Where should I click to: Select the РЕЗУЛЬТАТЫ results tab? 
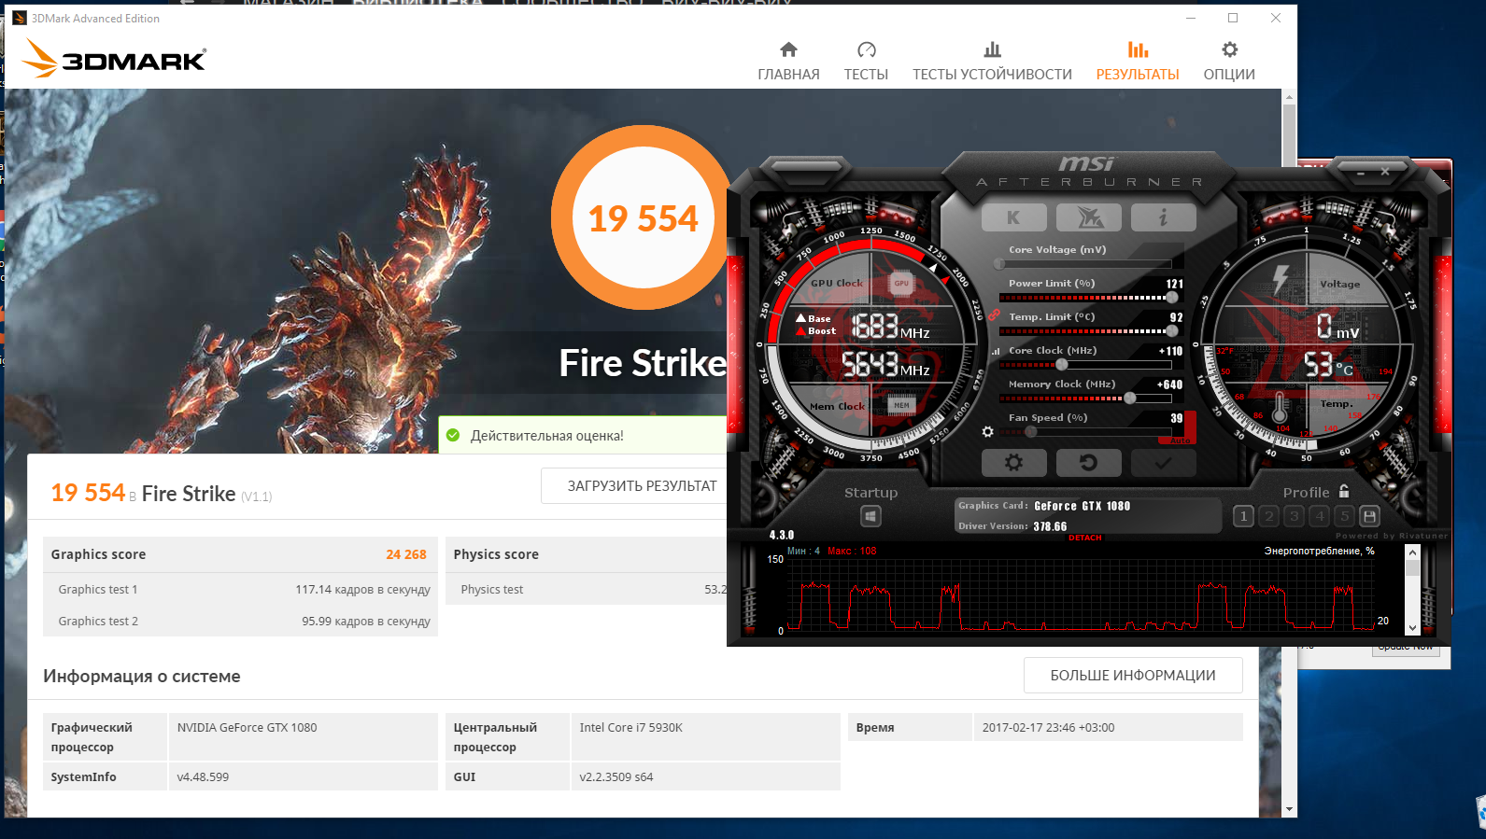coord(1138,62)
